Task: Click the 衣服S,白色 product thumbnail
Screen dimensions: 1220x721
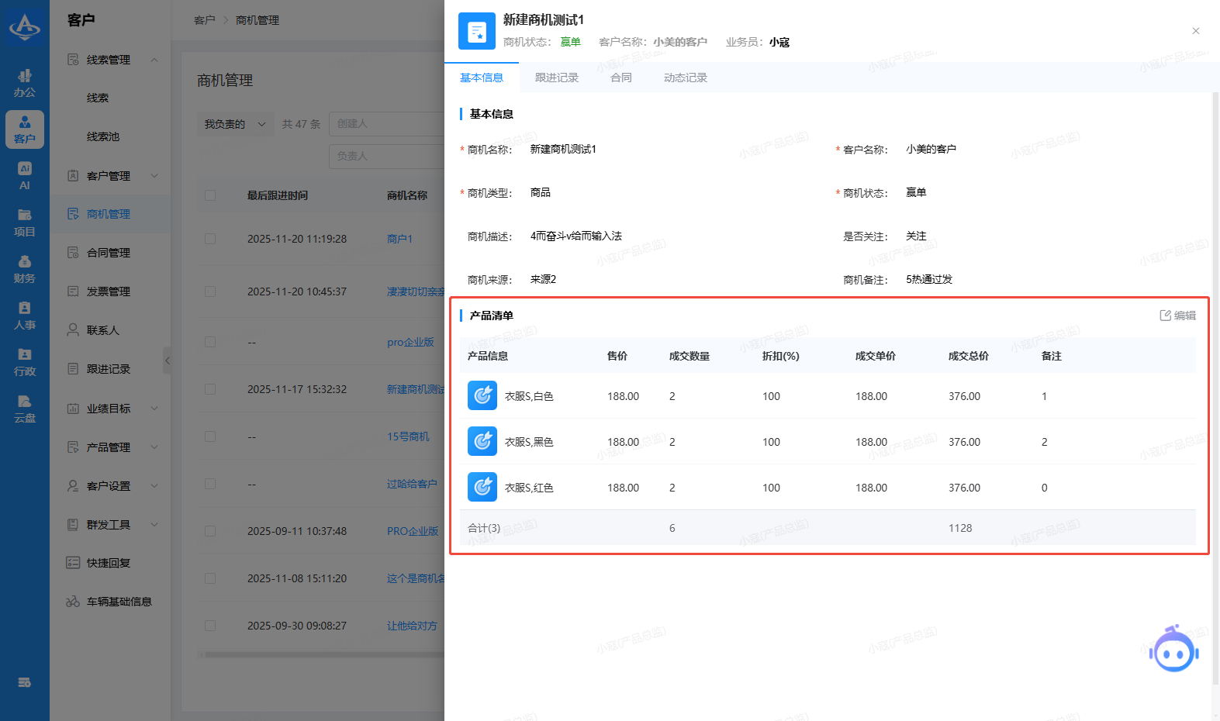Action: click(x=482, y=395)
